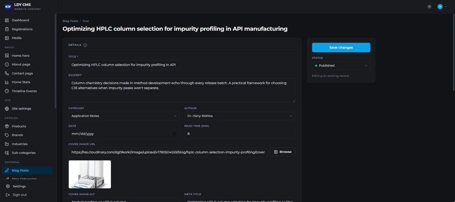Image resolution: width=455 pixels, height=202 pixels.
Task: Click the Products box icon
Action: click(7, 126)
